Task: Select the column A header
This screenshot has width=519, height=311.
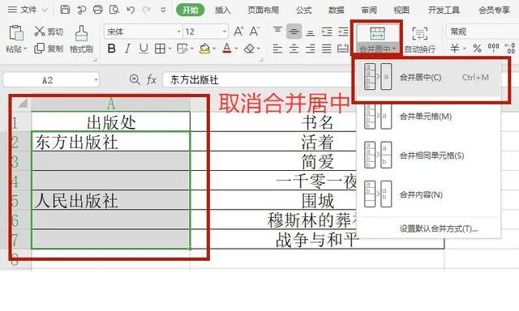Action: [x=111, y=104]
